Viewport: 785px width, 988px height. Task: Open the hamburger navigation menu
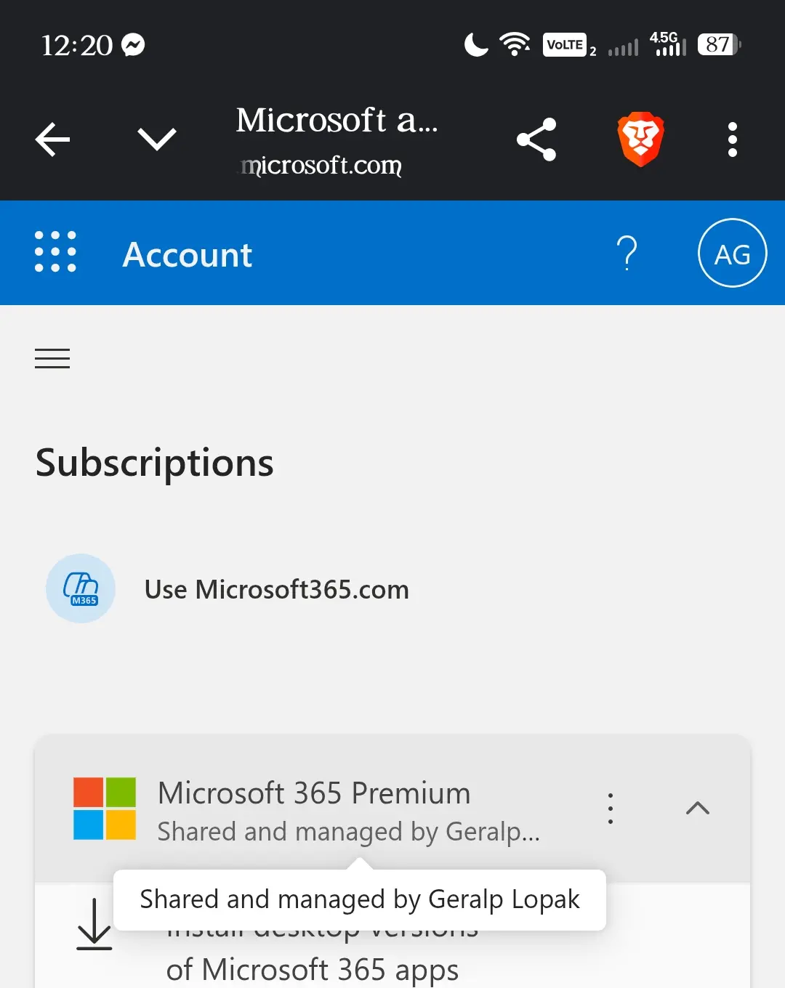[x=52, y=358]
